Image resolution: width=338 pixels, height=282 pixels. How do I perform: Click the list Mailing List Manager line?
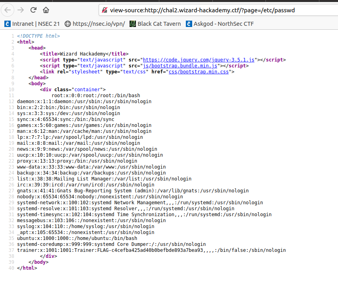(x=104, y=178)
